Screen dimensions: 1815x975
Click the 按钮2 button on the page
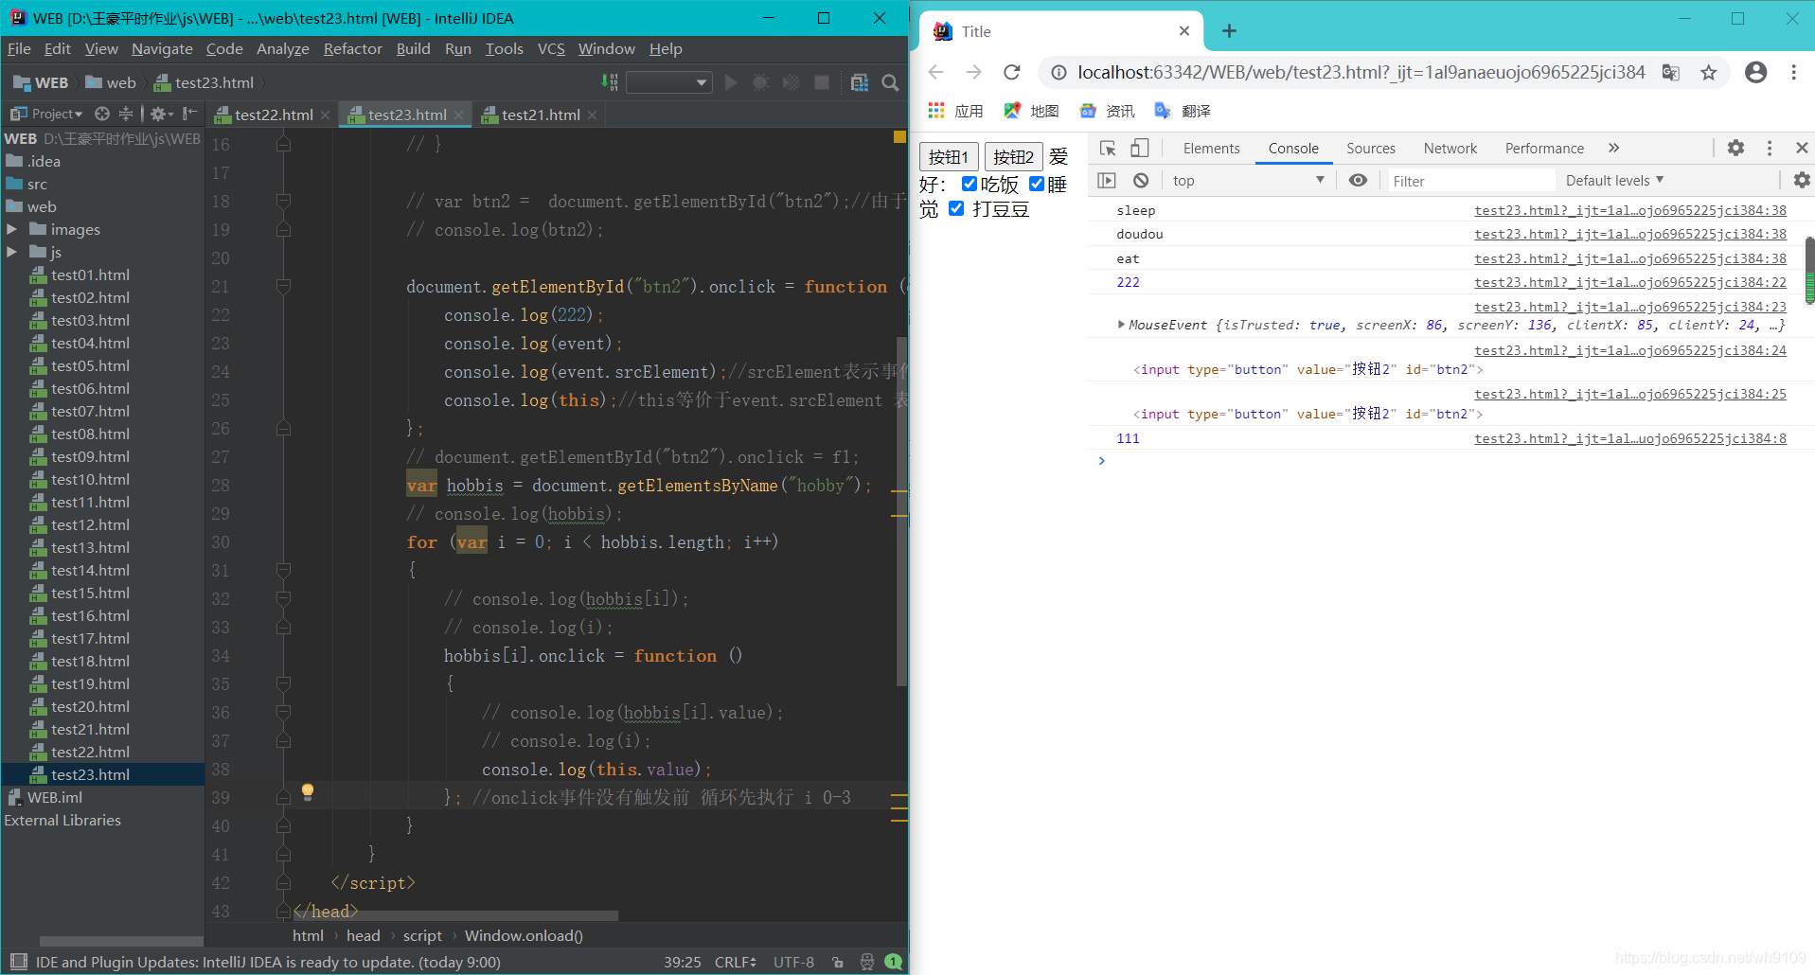coord(1013,156)
